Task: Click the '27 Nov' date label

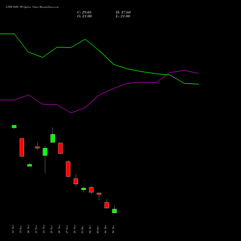Action: click(67, 229)
